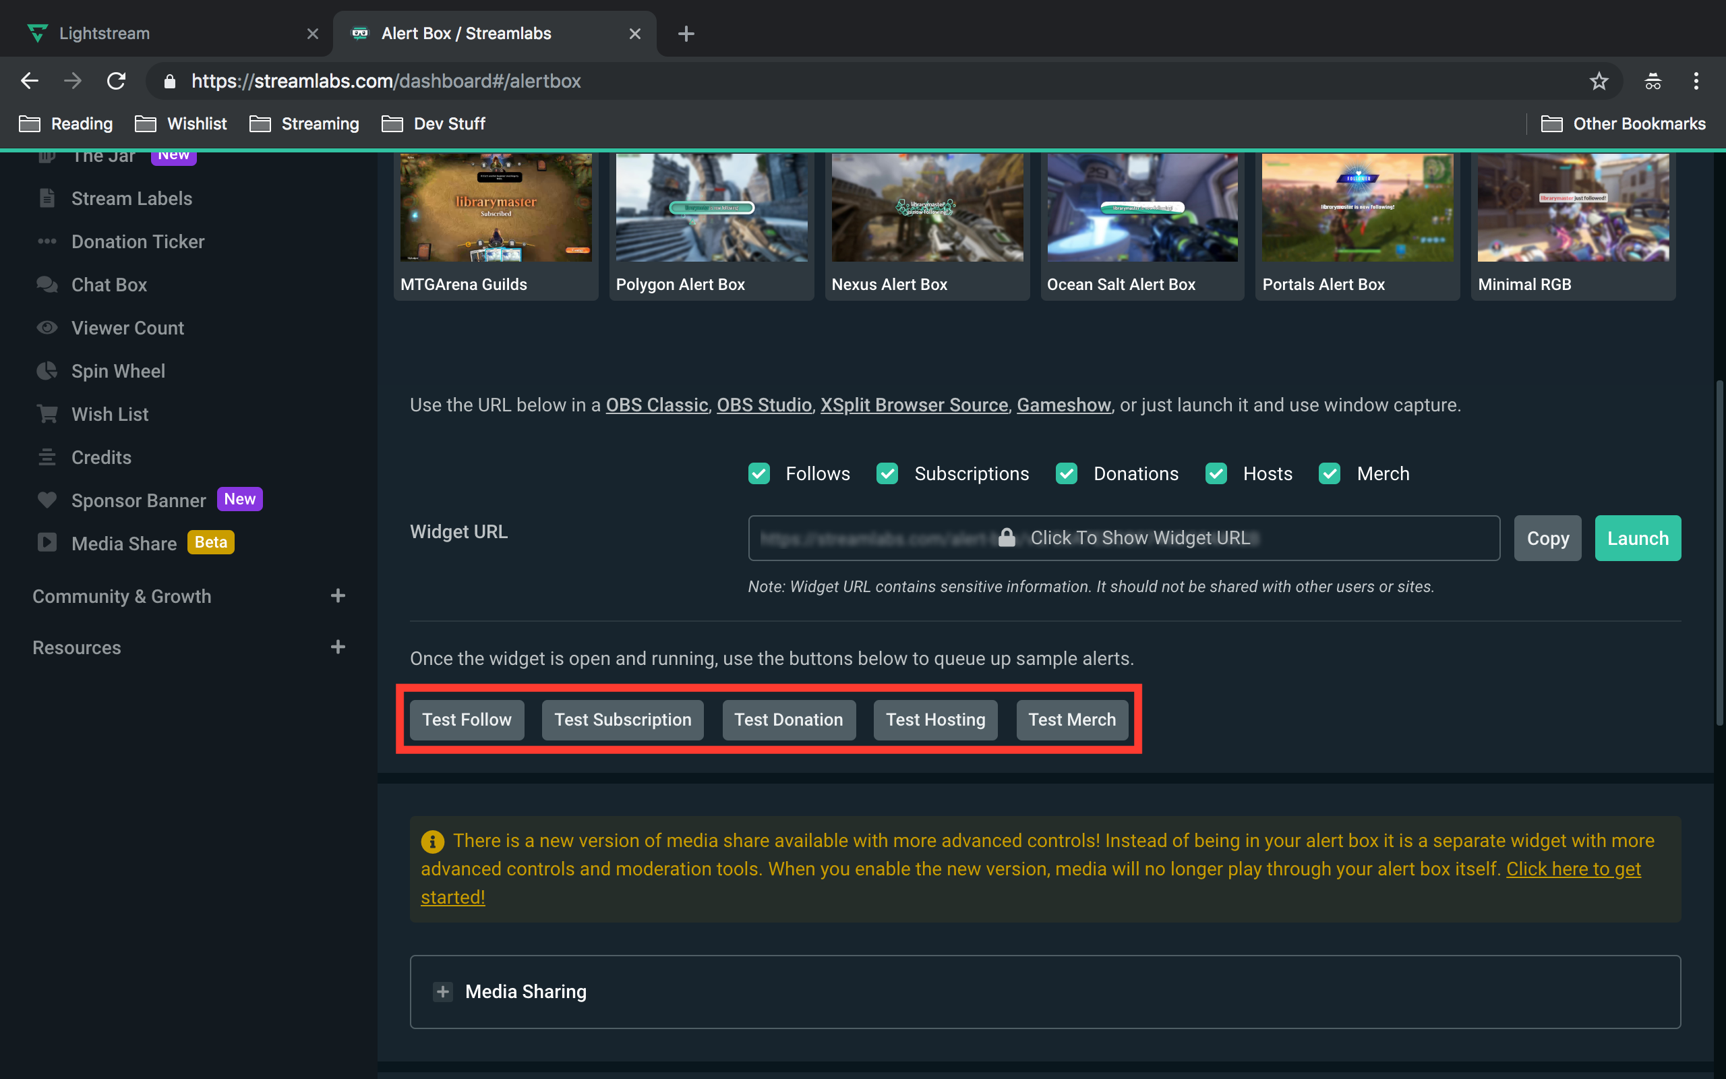Select the Viewer Count eye icon
The image size is (1726, 1079).
[47, 327]
